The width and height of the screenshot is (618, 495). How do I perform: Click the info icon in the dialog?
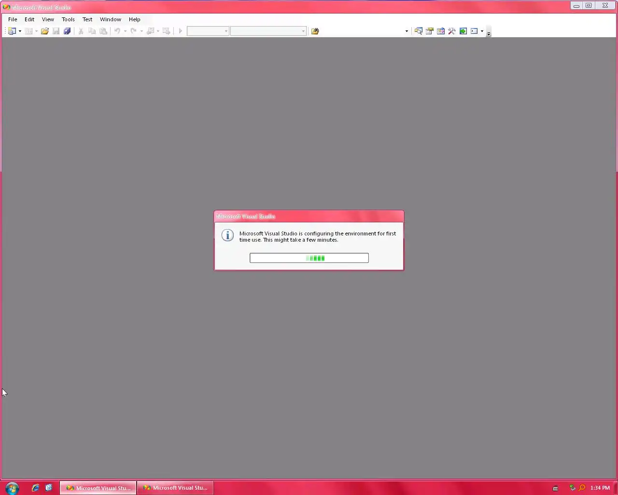[227, 235]
